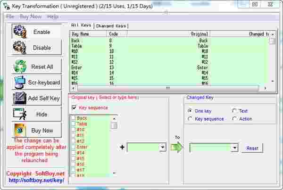This screenshot has height=190, width=283.
Task: Click the Hide window icon
Action: [x=19, y=114]
